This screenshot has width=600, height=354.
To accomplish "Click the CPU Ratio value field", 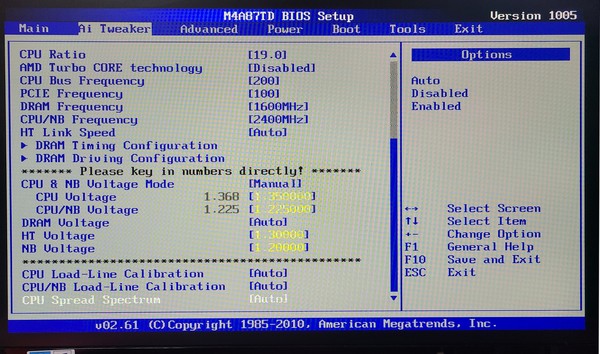I will (267, 55).
